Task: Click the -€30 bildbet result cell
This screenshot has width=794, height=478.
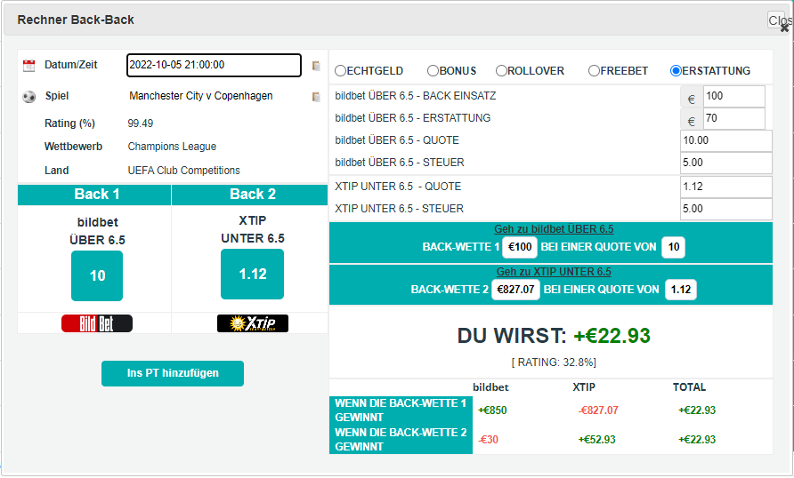Action: pos(488,440)
